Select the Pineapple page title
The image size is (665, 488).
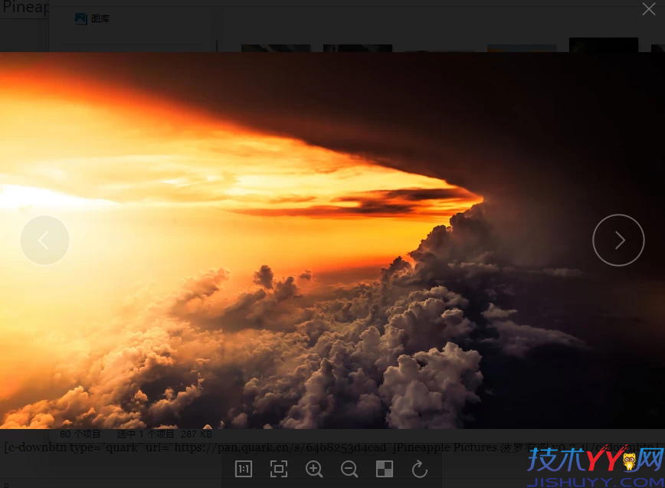[x=25, y=8]
